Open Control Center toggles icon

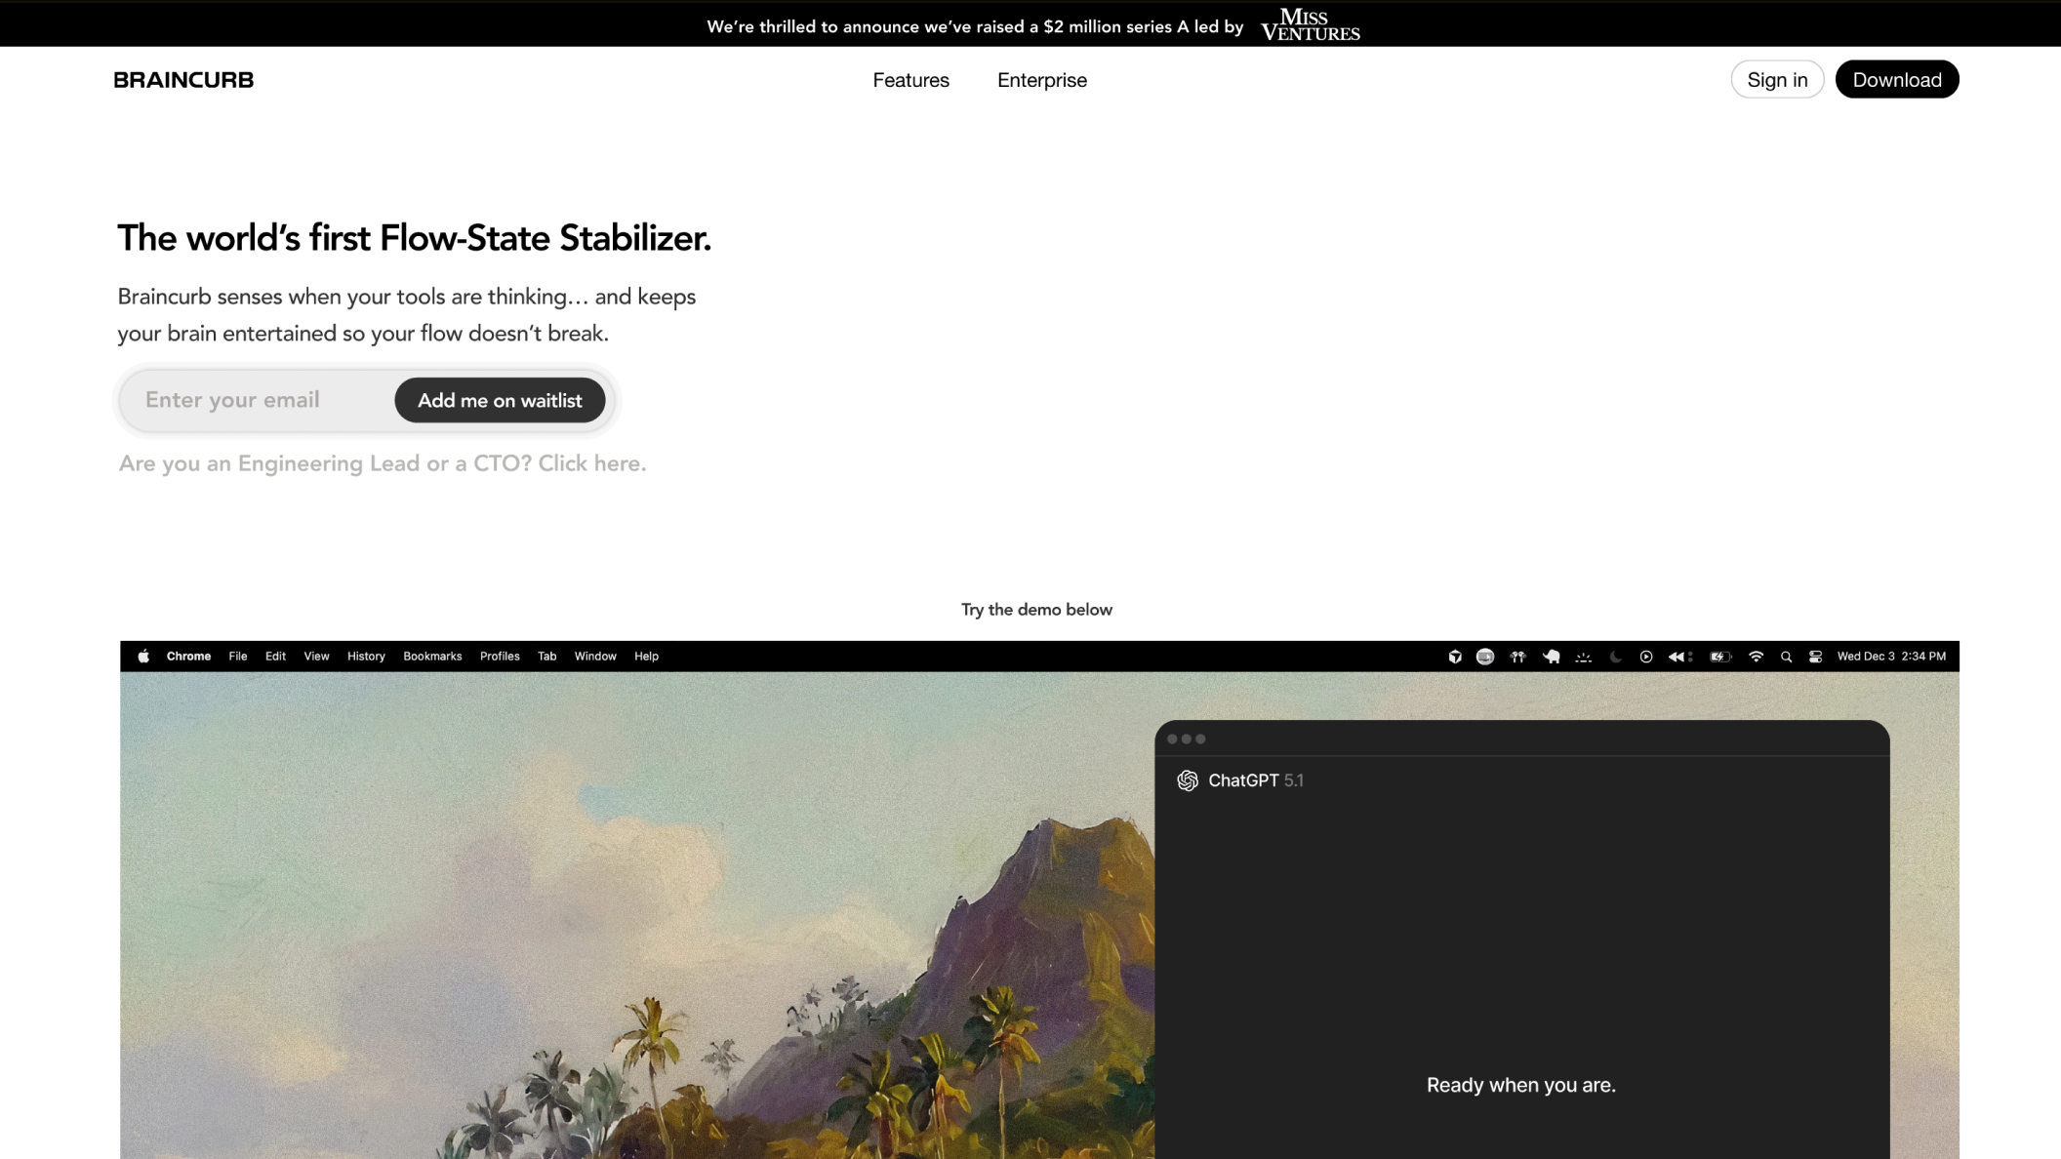pos(1815,657)
